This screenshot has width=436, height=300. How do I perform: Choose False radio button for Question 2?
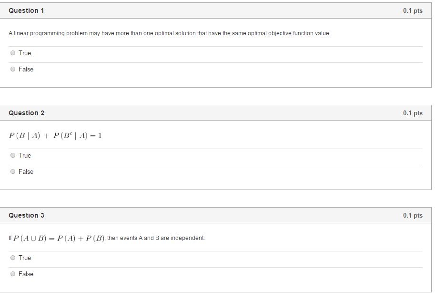[x=13, y=172]
